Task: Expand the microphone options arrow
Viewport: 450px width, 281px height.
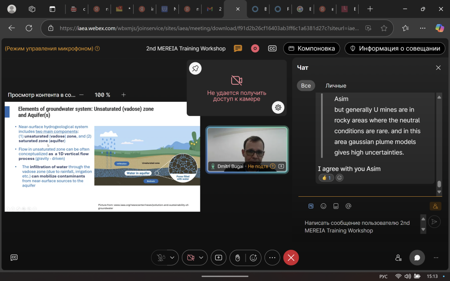Action: click(x=172, y=258)
